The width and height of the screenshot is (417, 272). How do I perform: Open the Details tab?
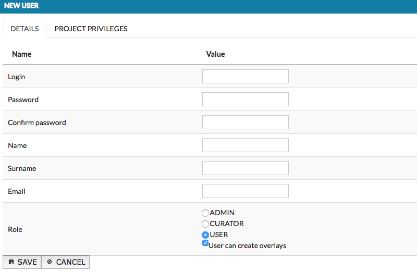(24, 29)
